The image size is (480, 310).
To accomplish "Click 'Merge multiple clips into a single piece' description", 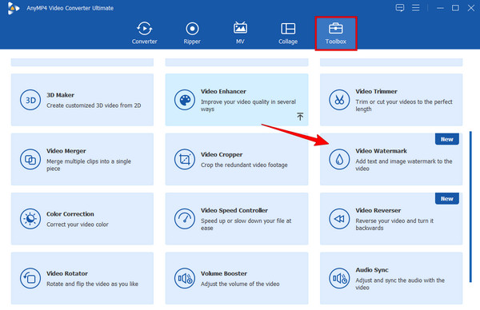I will click(89, 165).
